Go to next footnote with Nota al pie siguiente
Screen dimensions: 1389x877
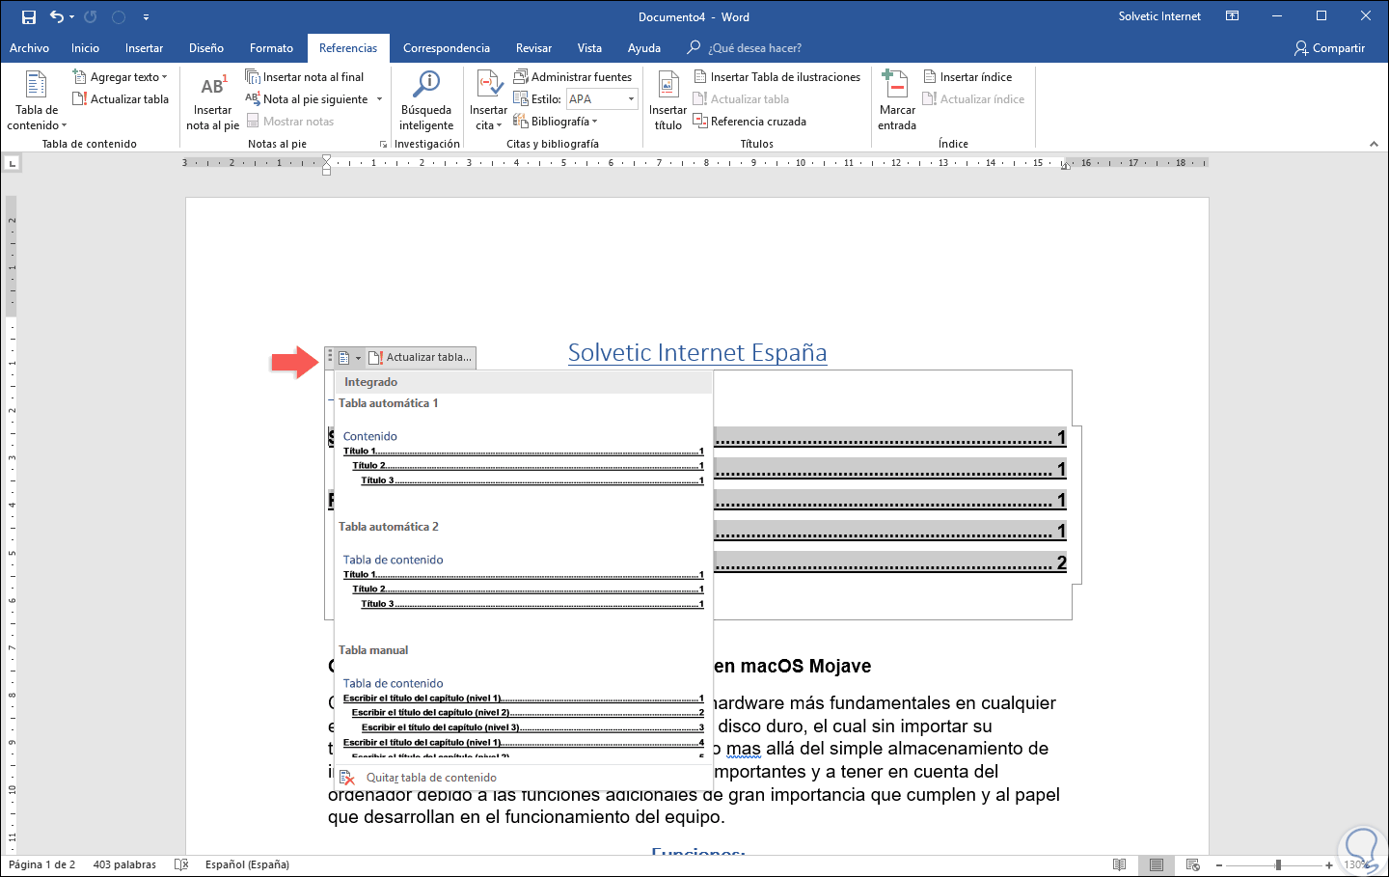point(307,99)
